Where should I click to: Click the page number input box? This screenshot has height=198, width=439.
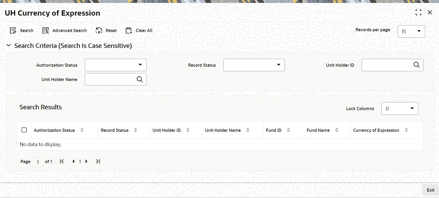38,162
